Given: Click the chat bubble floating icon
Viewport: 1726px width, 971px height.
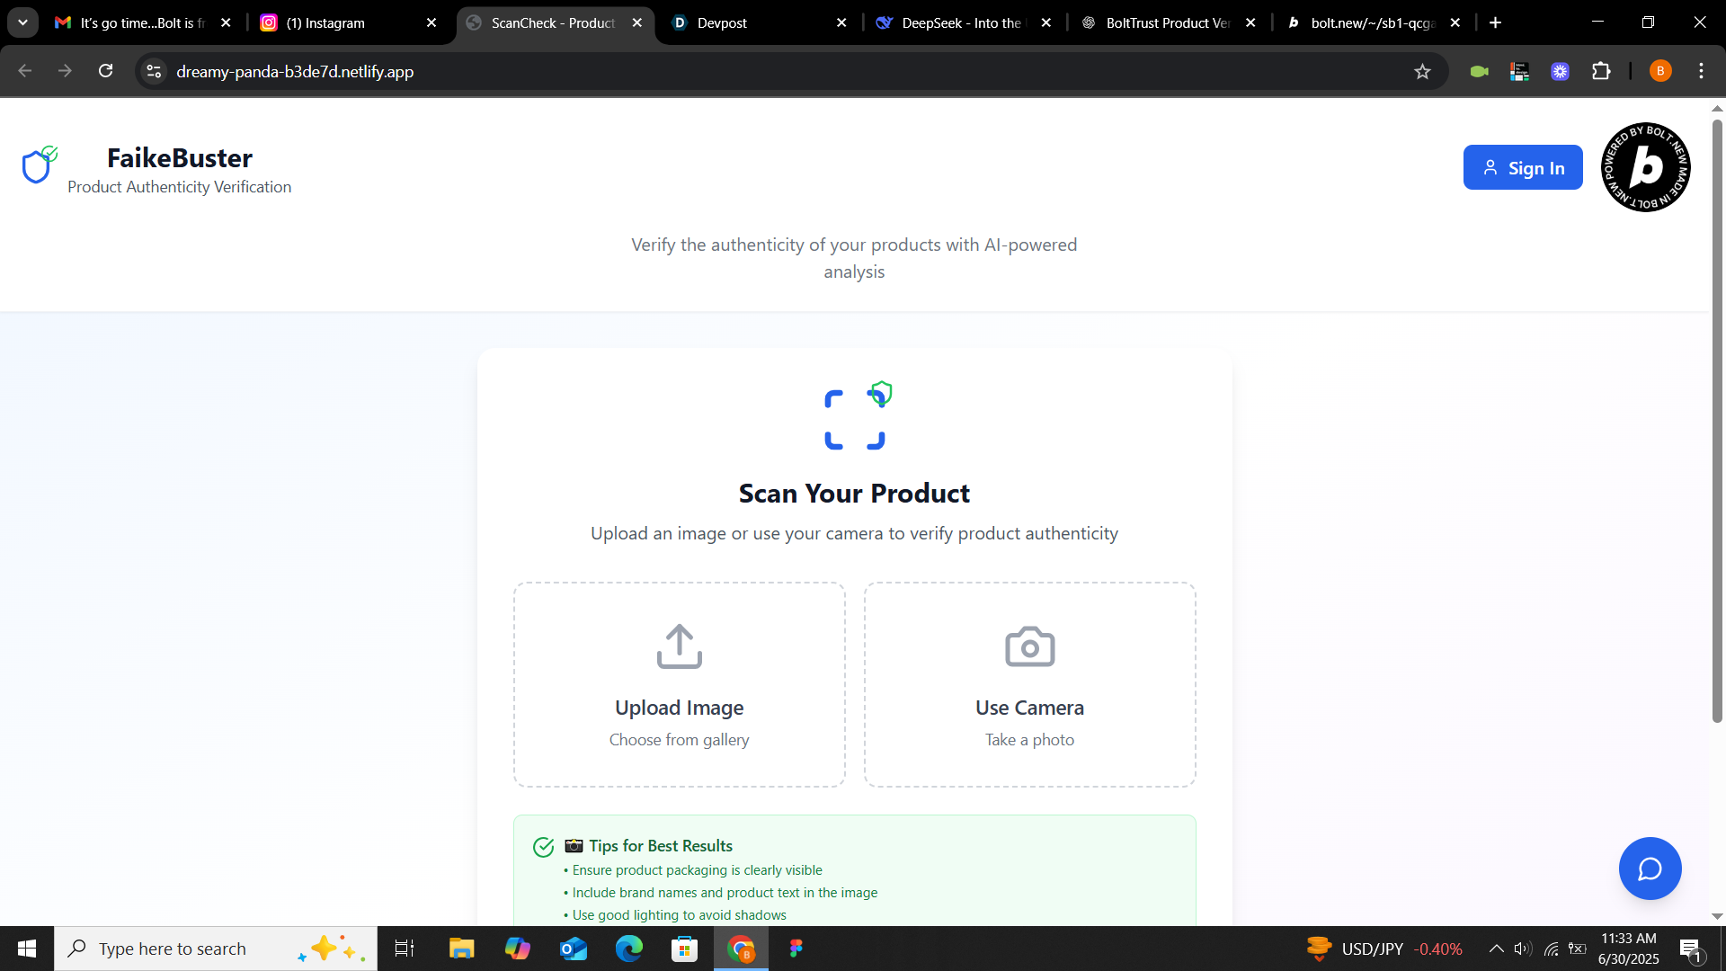Looking at the screenshot, I should point(1650,869).
